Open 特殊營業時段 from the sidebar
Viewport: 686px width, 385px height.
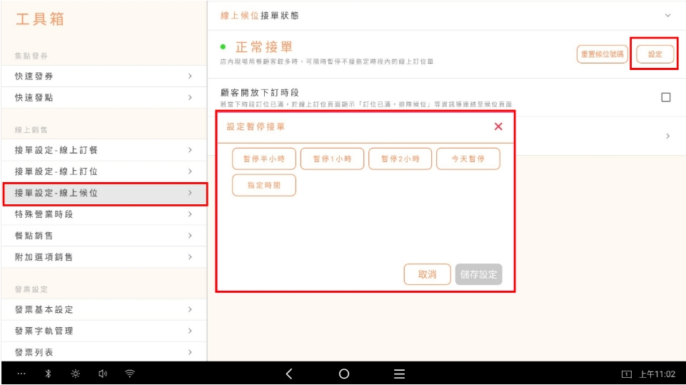pos(104,214)
